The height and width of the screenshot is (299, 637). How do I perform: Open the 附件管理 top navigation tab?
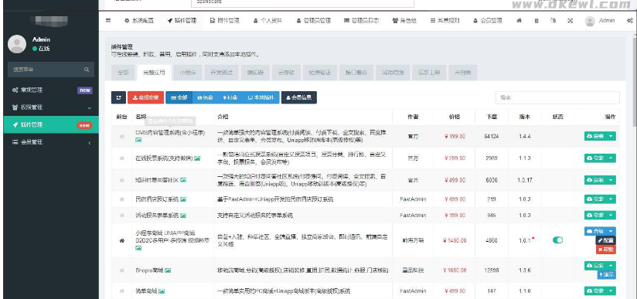pyautogui.click(x=225, y=20)
